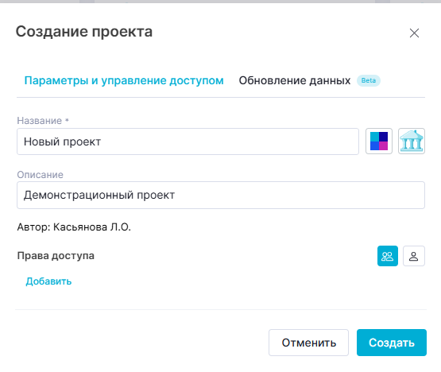Select the group access rights icon

click(x=388, y=256)
